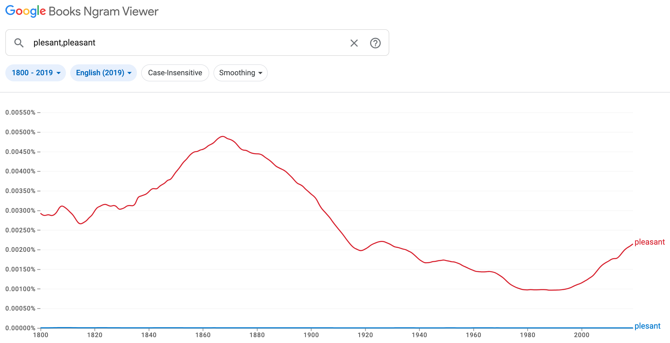Click the 1840 x-axis year label

(149, 335)
